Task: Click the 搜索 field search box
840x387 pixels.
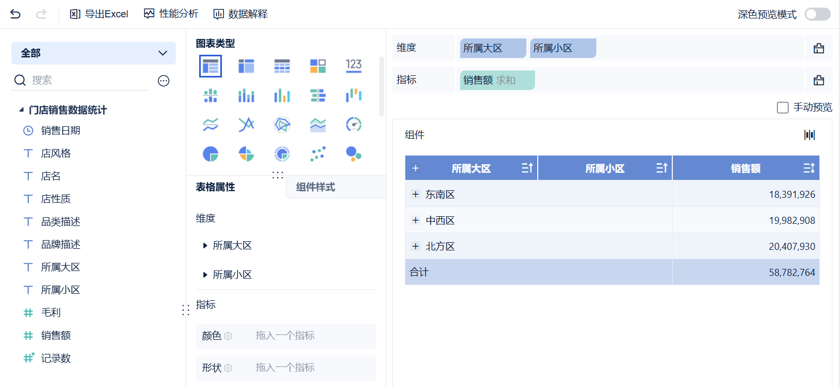Action: 87,80
